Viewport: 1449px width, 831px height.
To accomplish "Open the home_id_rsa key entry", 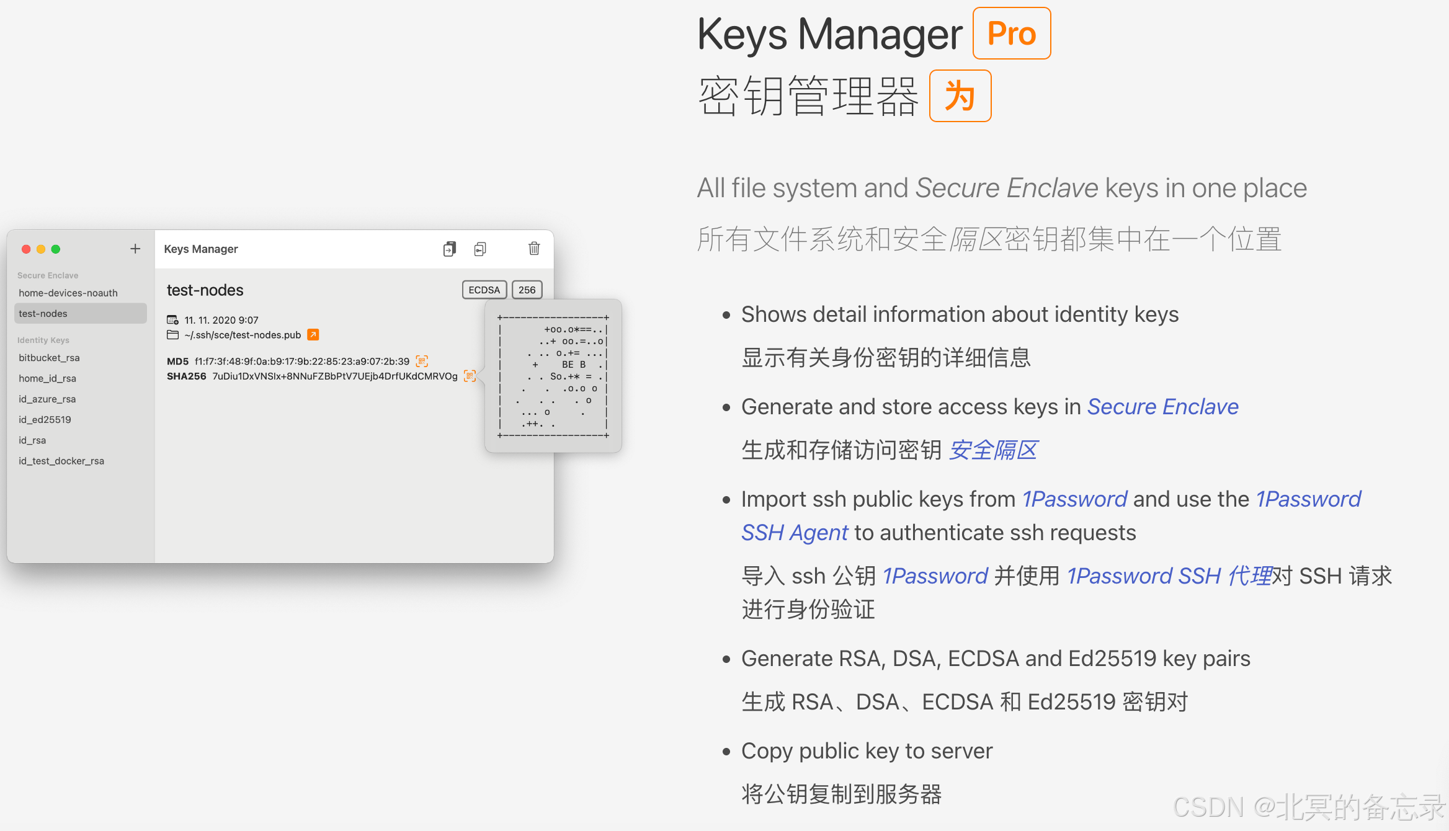I will pos(47,378).
